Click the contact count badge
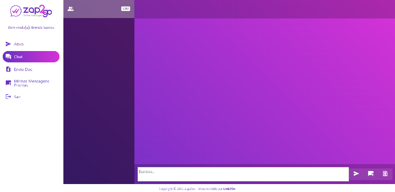The width and height of the screenshot is (395, 192). tap(126, 9)
